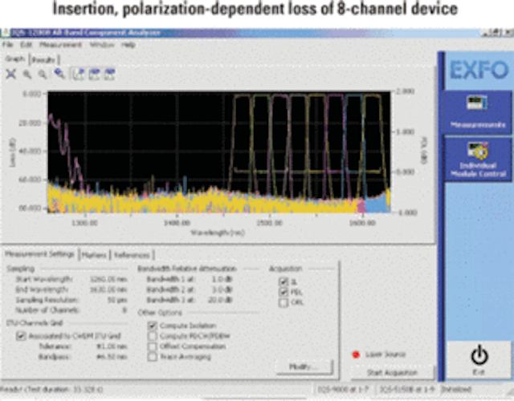Image resolution: width=514 pixels, height=401 pixels.
Task: Click the IQS-51508 at 1-9 status entry
Action: click(406, 390)
